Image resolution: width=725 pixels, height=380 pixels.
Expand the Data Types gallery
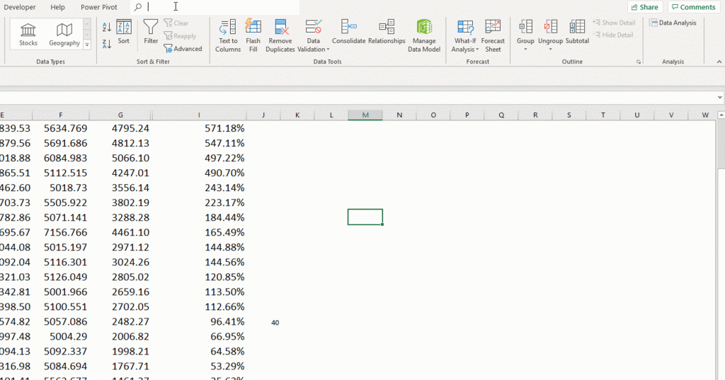(x=87, y=45)
